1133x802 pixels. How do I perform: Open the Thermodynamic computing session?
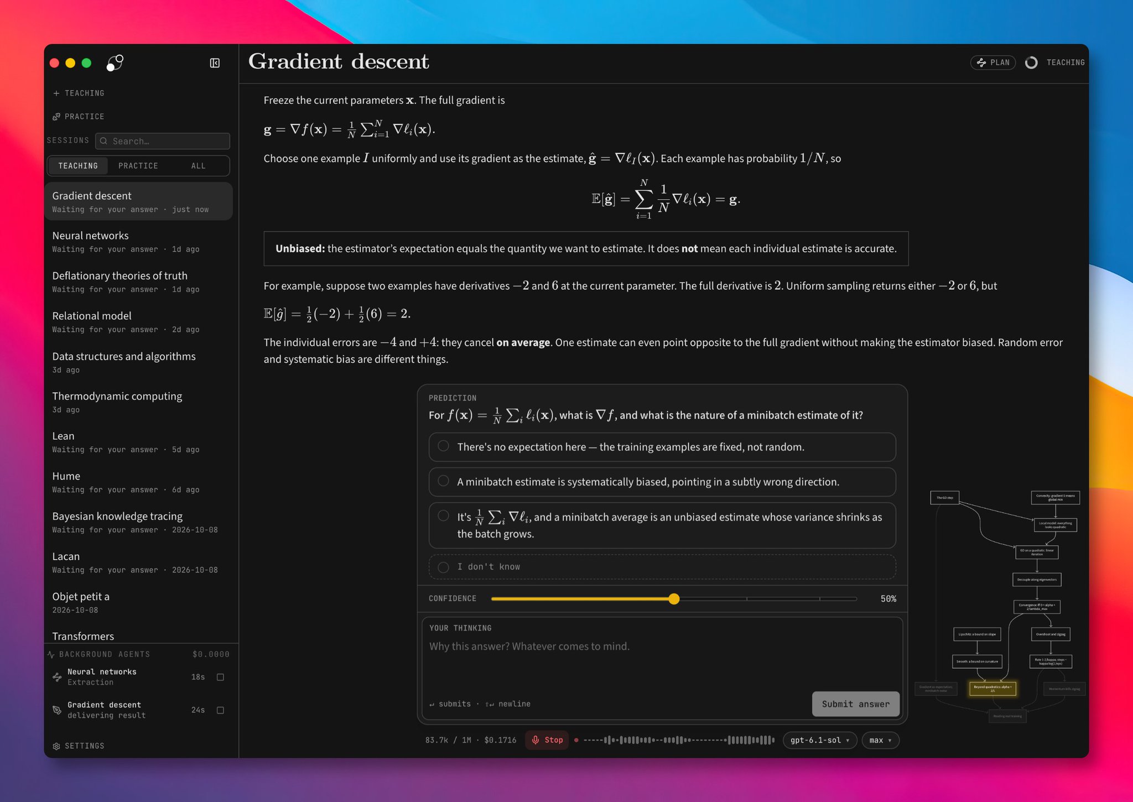click(x=138, y=402)
